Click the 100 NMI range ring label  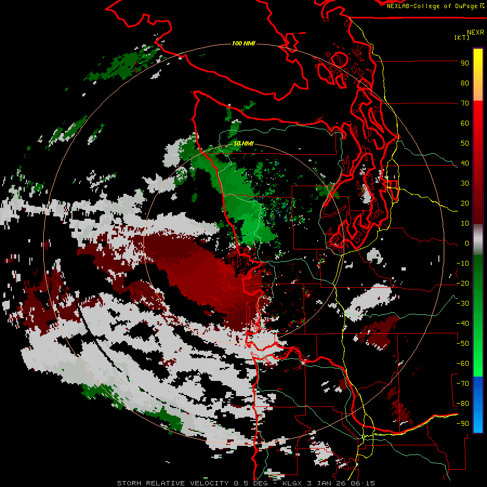(243, 43)
